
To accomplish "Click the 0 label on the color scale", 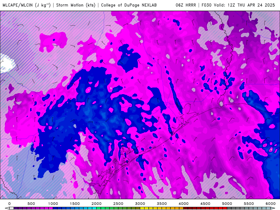I will 9,204.
